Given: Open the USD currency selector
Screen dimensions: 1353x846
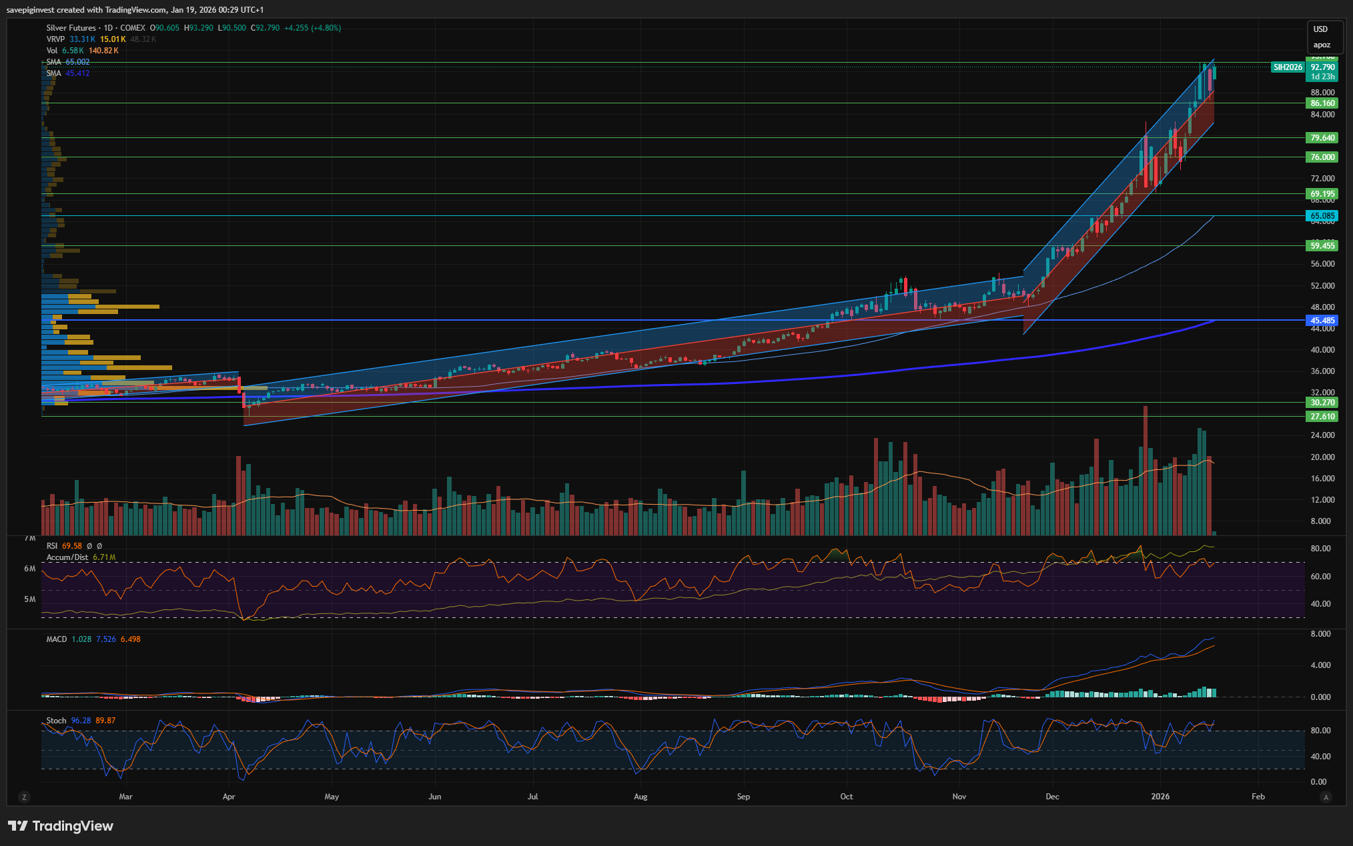Looking at the screenshot, I should [1320, 29].
